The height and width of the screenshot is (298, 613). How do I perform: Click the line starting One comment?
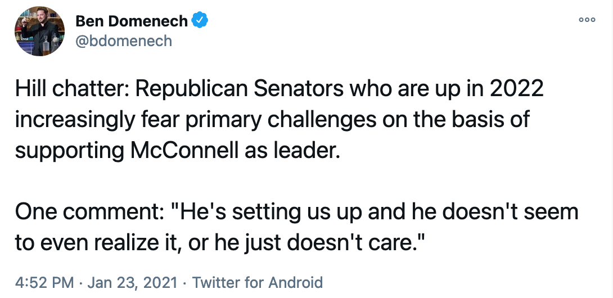coord(296,212)
